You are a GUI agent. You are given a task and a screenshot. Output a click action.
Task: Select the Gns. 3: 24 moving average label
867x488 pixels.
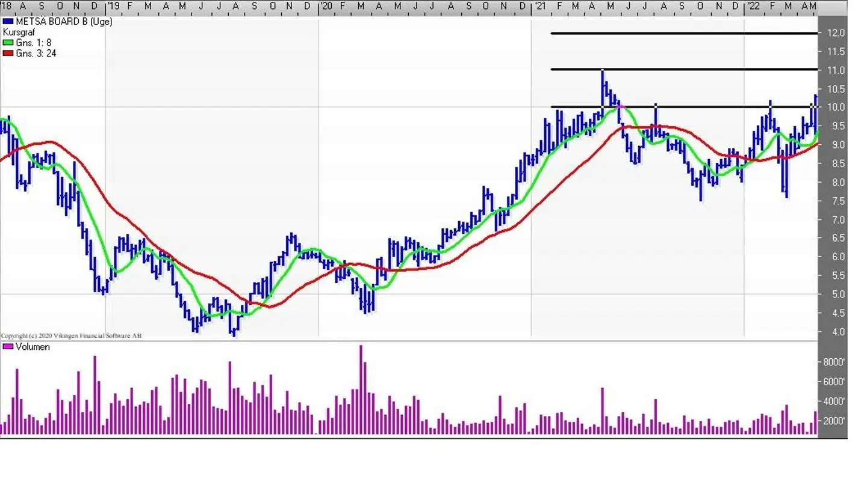[36, 53]
